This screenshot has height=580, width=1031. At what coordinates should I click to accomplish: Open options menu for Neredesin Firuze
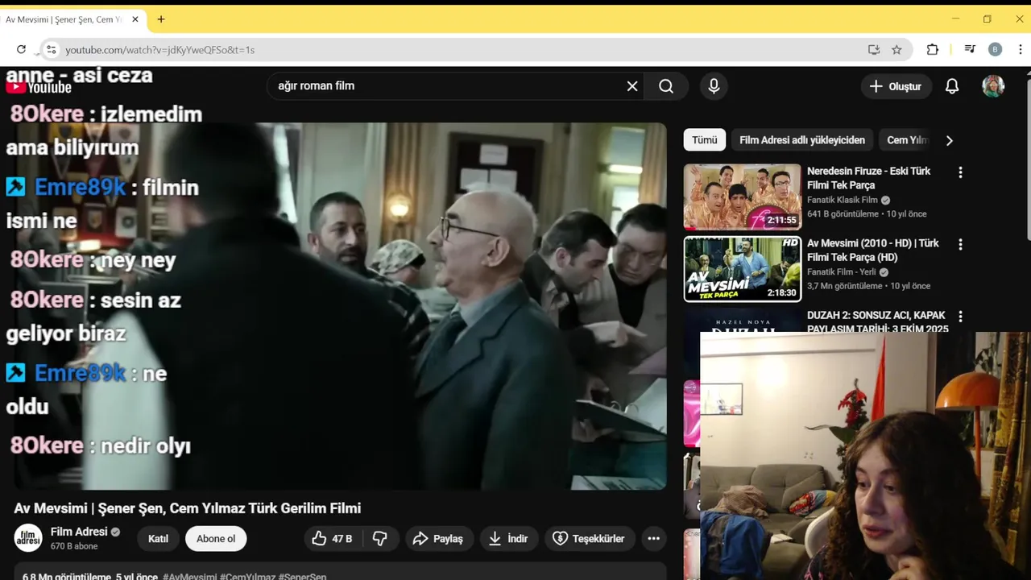pyautogui.click(x=959, y=172)
